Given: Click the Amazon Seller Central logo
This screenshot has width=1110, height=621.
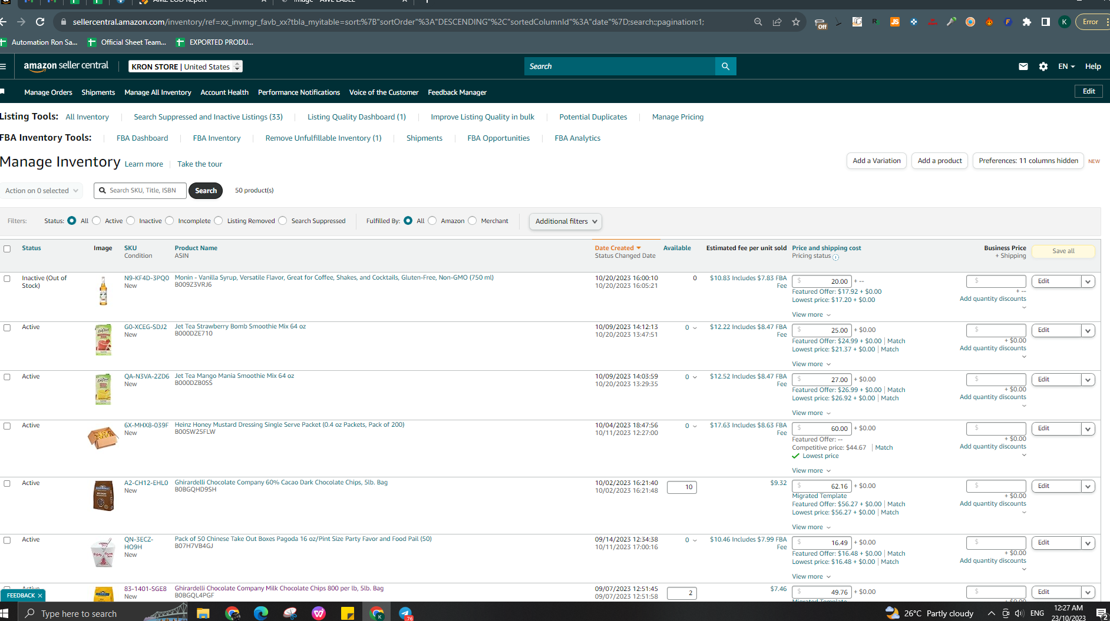Looking at the screenshot, I should (66, 66).
